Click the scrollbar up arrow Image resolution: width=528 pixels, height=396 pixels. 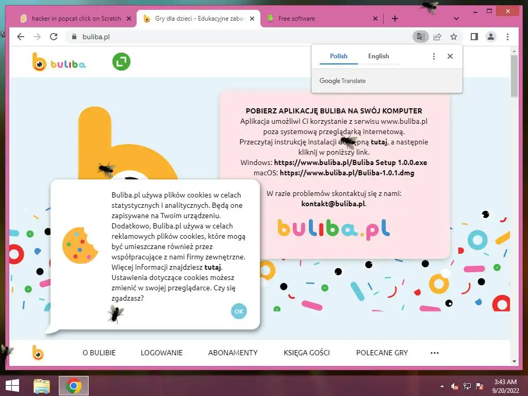[x=514, y=51]
